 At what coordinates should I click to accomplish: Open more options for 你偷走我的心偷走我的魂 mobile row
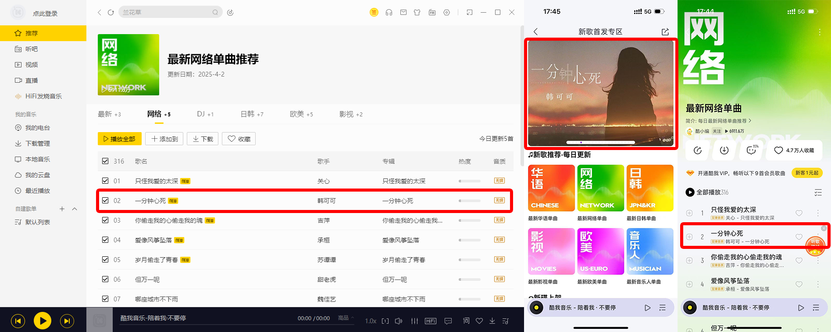(x=818, y=261)
